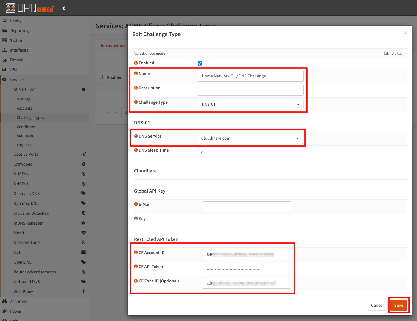Click the OpenDNS tags icon
This screenshot has width=417, height=321.
click(84, 262)
